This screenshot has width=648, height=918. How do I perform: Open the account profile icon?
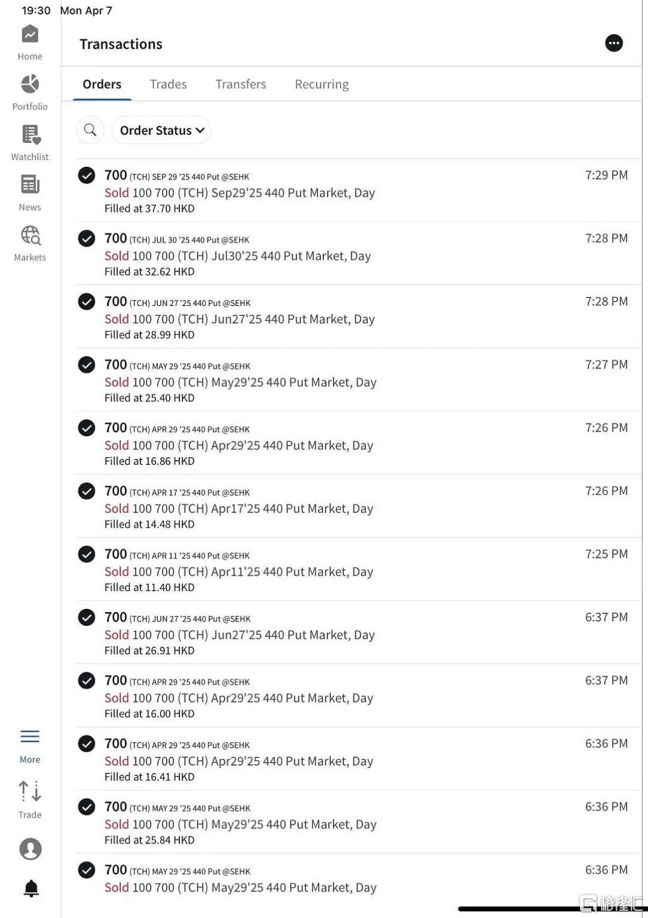pos(31,849)
